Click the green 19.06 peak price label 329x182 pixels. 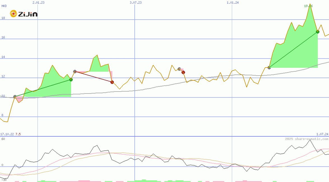pyautogui.click(x=308, y=6)
